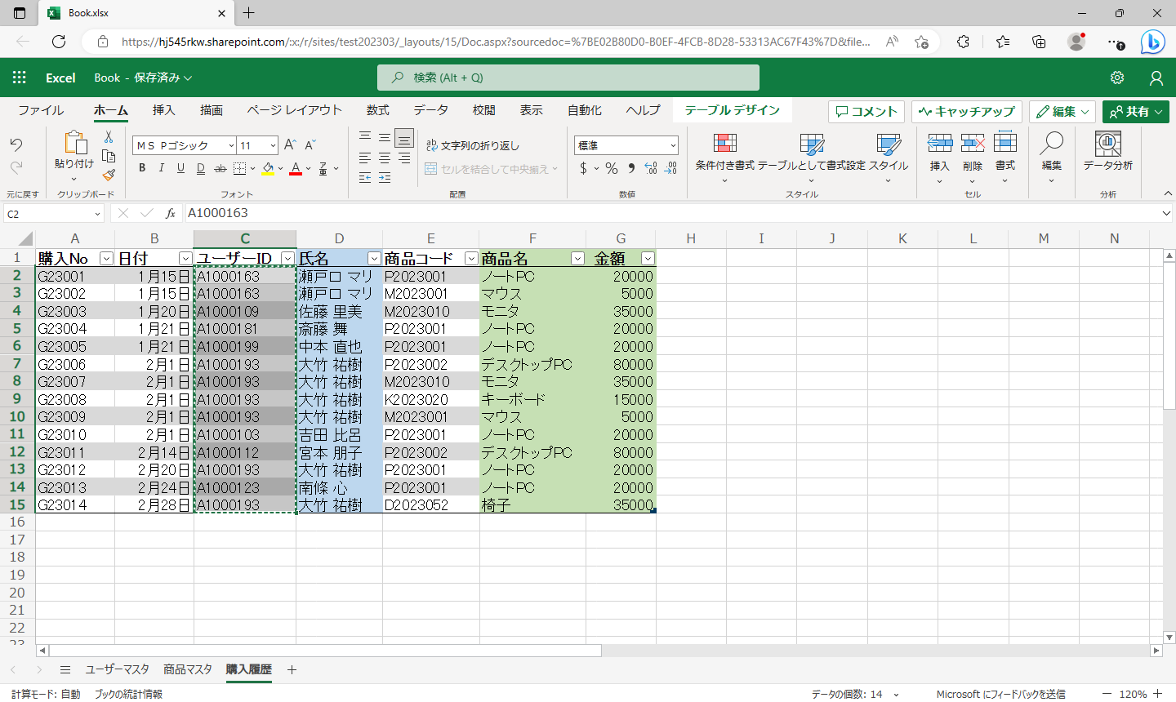Switch to the 商品マスタ sheet
1176x702 pixels.
click(188, 669)
